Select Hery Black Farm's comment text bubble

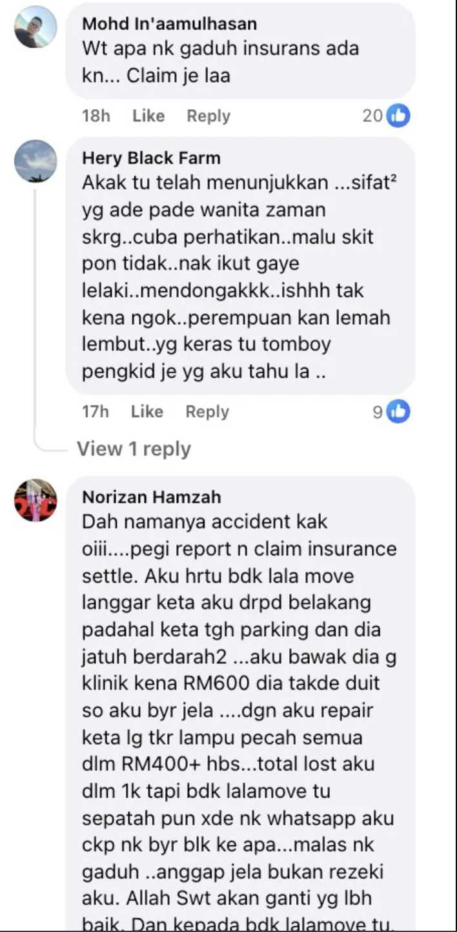(241, 265)
